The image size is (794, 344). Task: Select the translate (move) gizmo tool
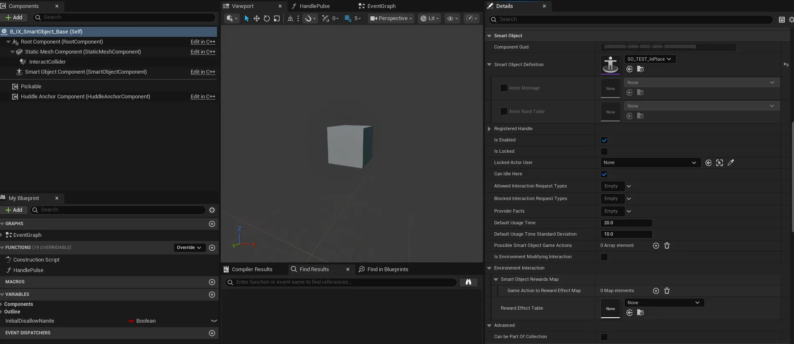(257, 18)
